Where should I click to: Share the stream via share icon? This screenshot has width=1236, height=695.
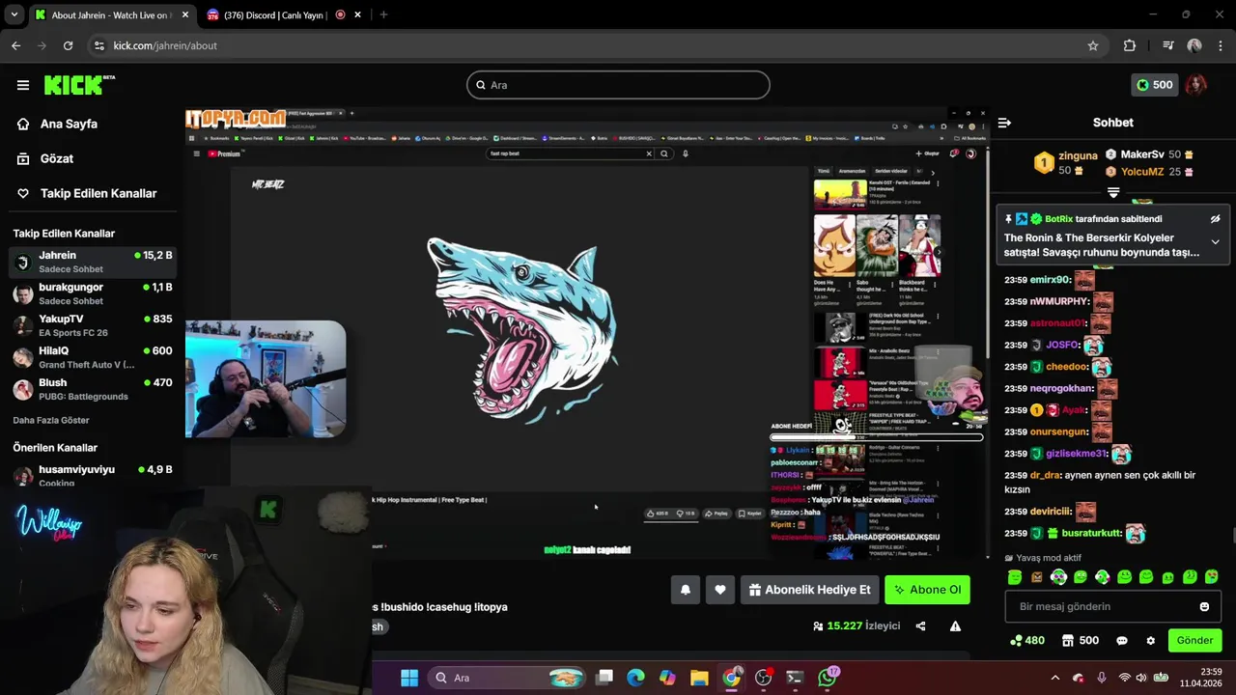920,625
